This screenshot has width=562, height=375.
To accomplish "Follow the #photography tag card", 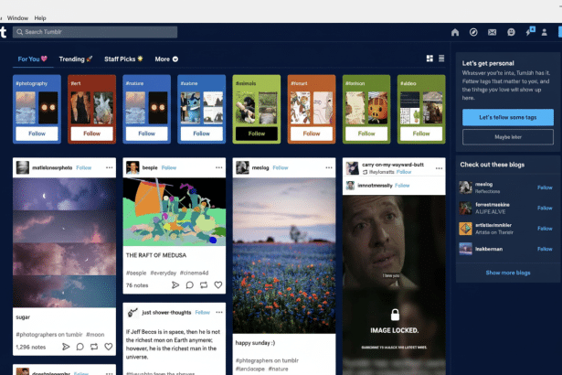I will click(37, 134).
